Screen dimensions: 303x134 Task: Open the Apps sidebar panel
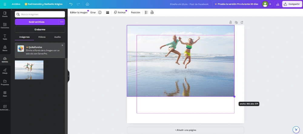pyautogui.click(x=5, y=94)
